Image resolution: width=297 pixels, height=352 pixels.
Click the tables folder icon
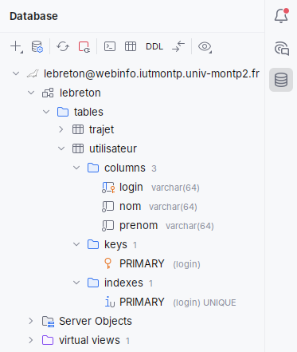point(63,112)
